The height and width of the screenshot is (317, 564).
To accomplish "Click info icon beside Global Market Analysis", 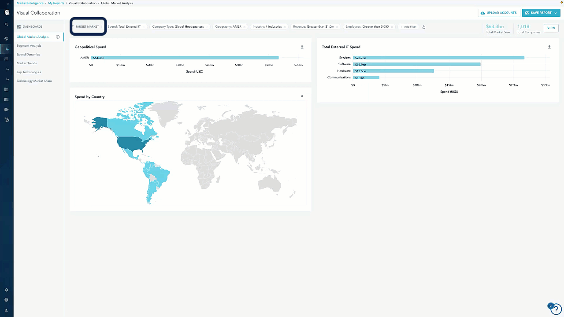I will coord(58,37).
